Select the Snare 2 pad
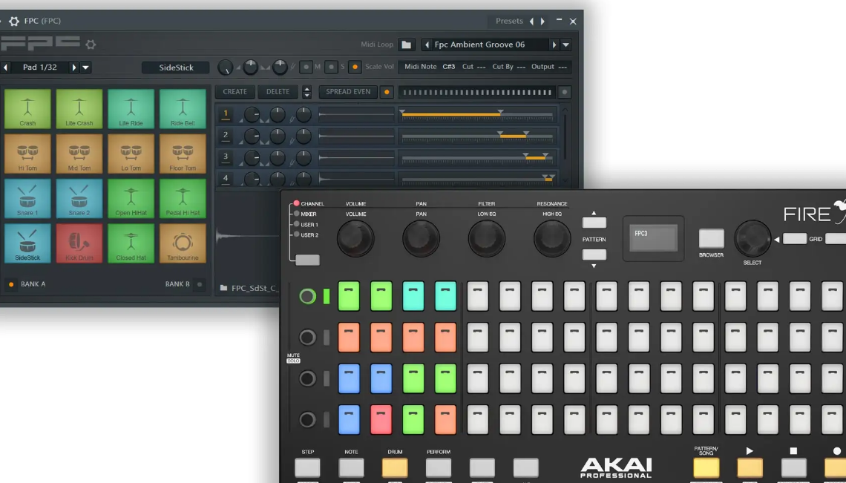The width and height of the screenshot is (846, 483). click(79, 199)
